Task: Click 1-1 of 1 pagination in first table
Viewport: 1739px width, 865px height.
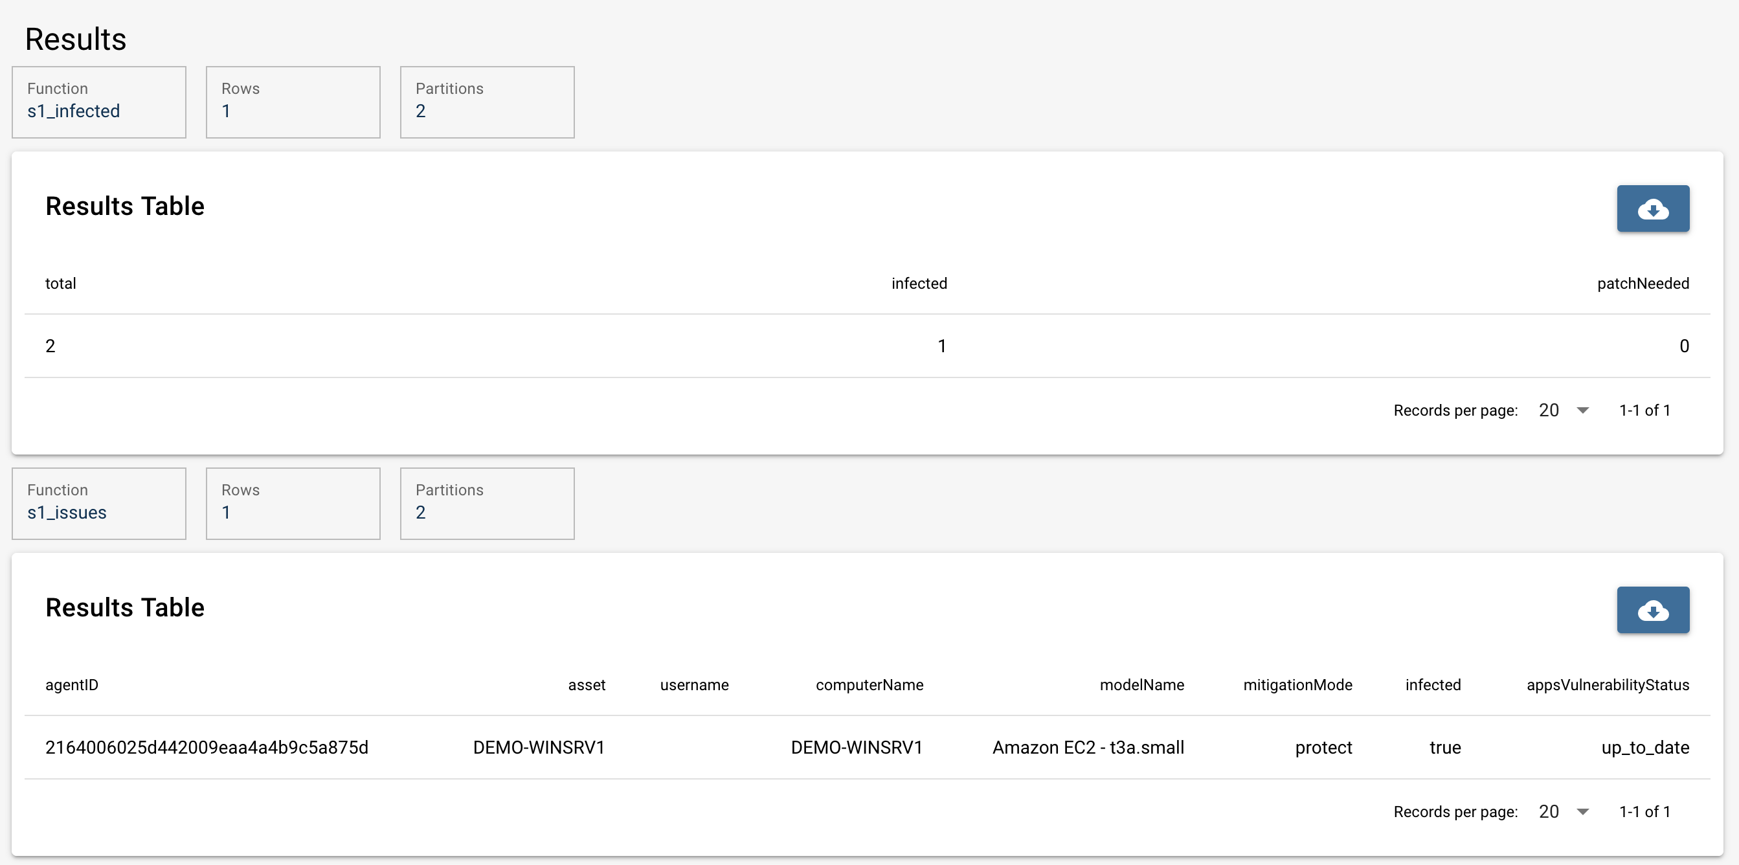Action: coord(1644,410)
